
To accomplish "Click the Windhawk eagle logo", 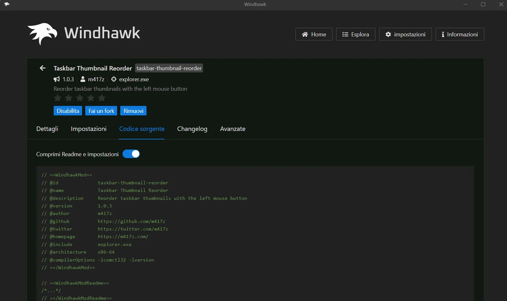I will pyautogui.click(x=42, y=33).
